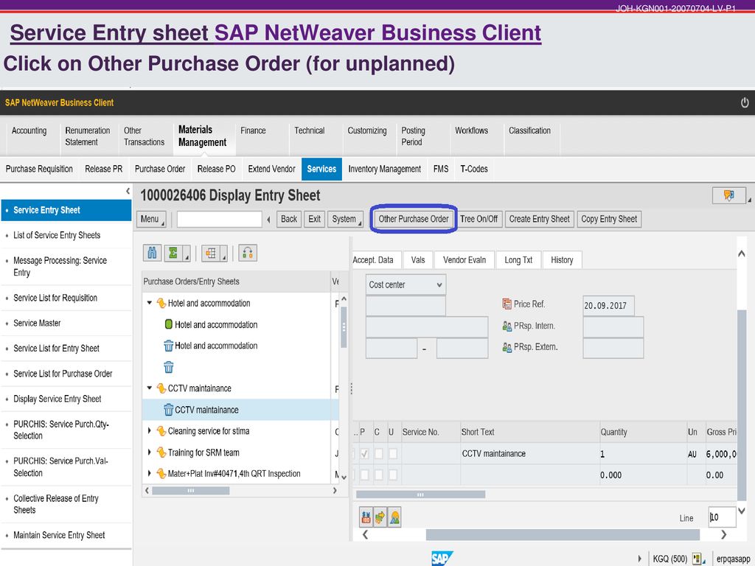Click the command input field in toolbar
Viewport: 755px width, 566px height.
click(x=220, y=219)
